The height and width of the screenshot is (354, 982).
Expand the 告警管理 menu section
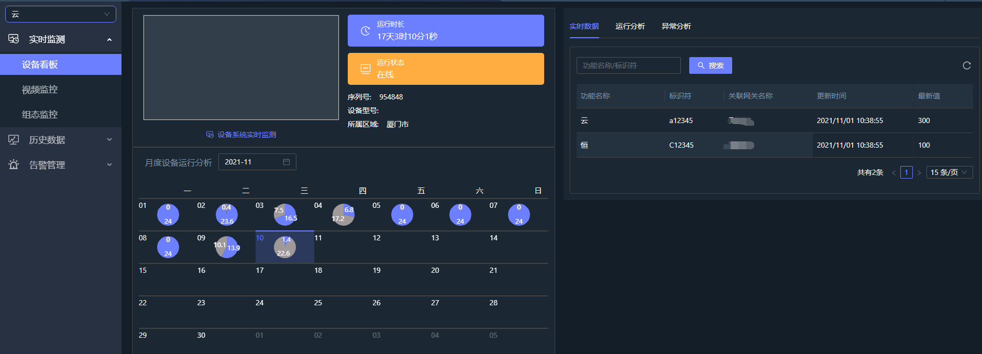click(109, 164)
